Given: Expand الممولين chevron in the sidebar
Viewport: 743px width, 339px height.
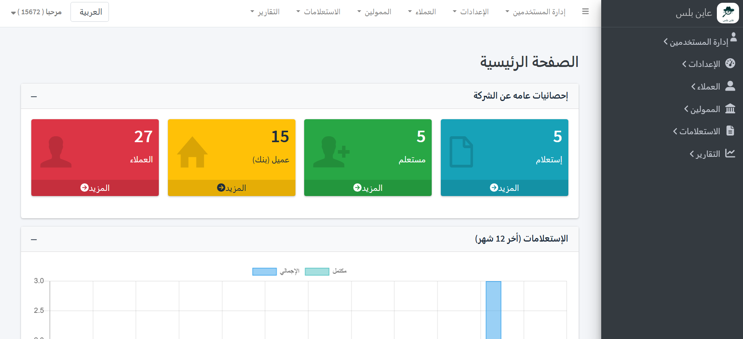Looking at the screenshot, I should click(x=686, y=109).
